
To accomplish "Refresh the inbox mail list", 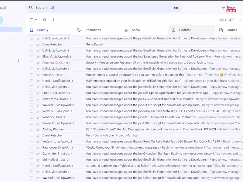I will tap(45, 20).
